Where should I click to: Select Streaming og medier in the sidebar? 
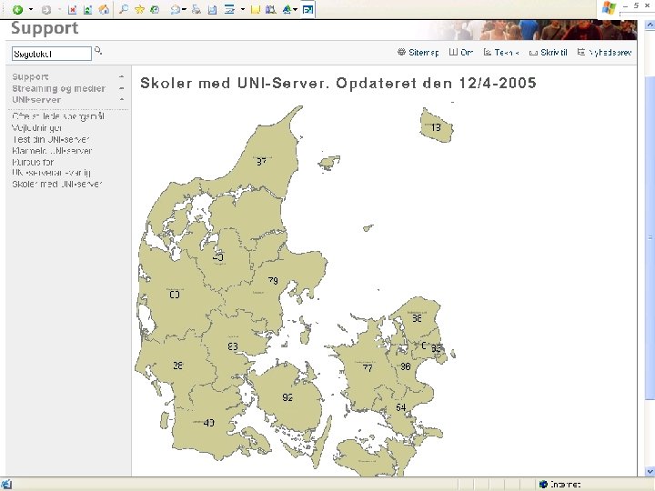click(x=58, y=88)
